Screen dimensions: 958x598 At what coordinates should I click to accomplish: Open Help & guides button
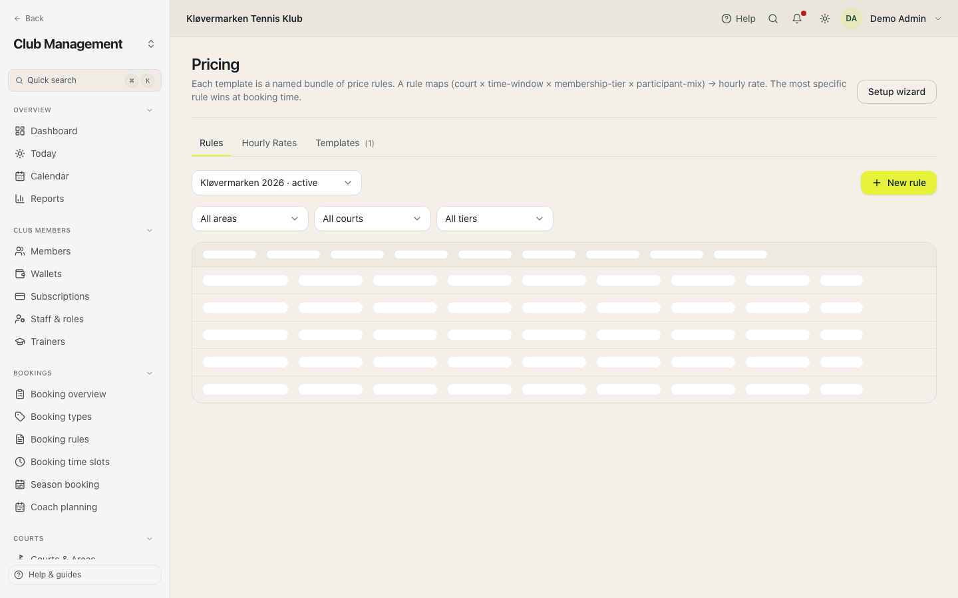[x=84, y=575]
